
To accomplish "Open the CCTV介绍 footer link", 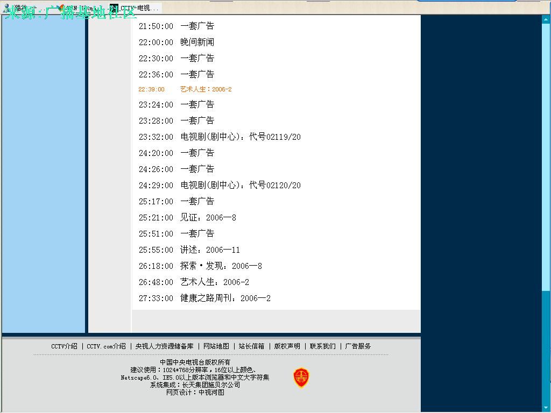I will 64,346.
